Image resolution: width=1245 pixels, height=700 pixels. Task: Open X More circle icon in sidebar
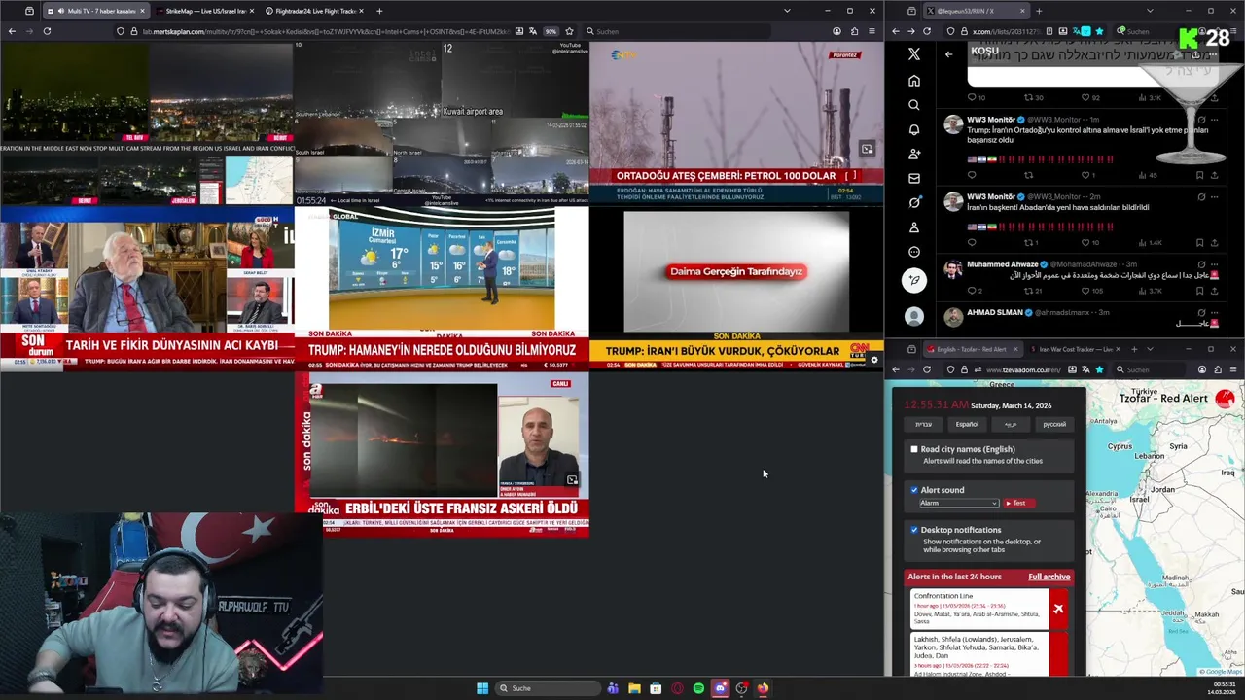[x=913, y=252]
